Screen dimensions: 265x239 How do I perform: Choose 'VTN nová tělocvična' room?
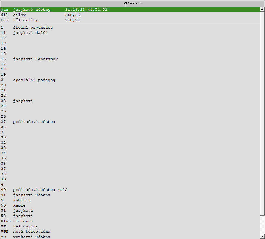pyautogui.click(x=32, y=232)
